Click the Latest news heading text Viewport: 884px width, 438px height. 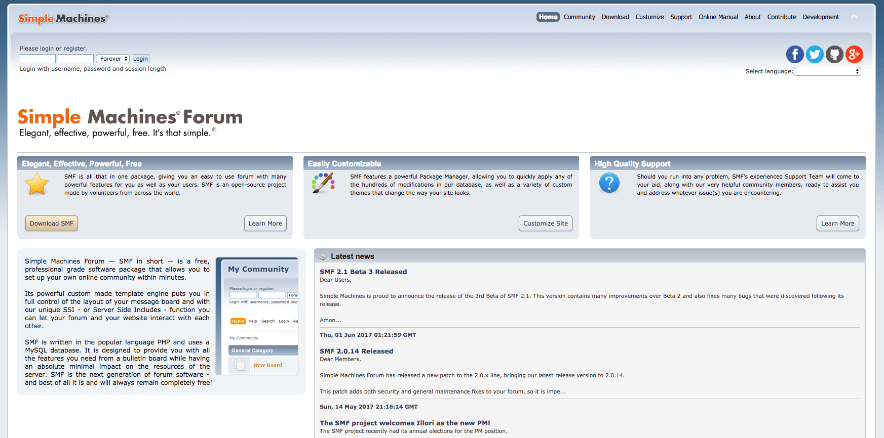pos(353,257)
